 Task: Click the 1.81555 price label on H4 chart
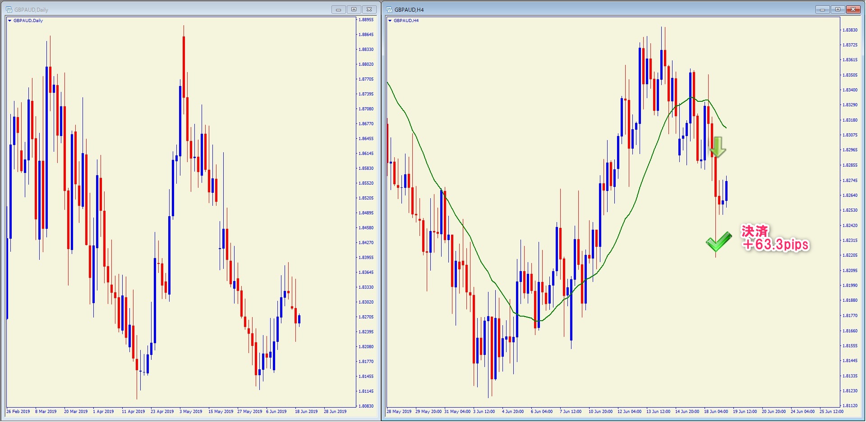[x=850, y=346]
